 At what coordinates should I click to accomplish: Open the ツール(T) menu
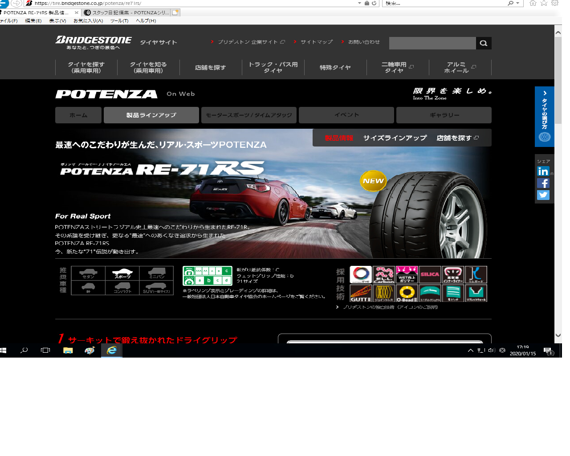(x=119, y=20)
